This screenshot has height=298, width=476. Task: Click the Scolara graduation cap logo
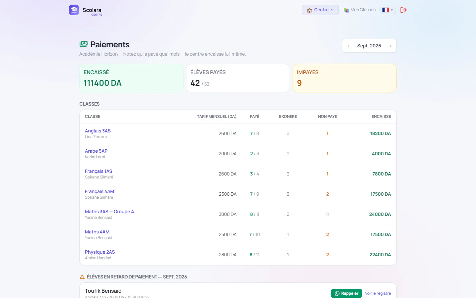(74, 10)
